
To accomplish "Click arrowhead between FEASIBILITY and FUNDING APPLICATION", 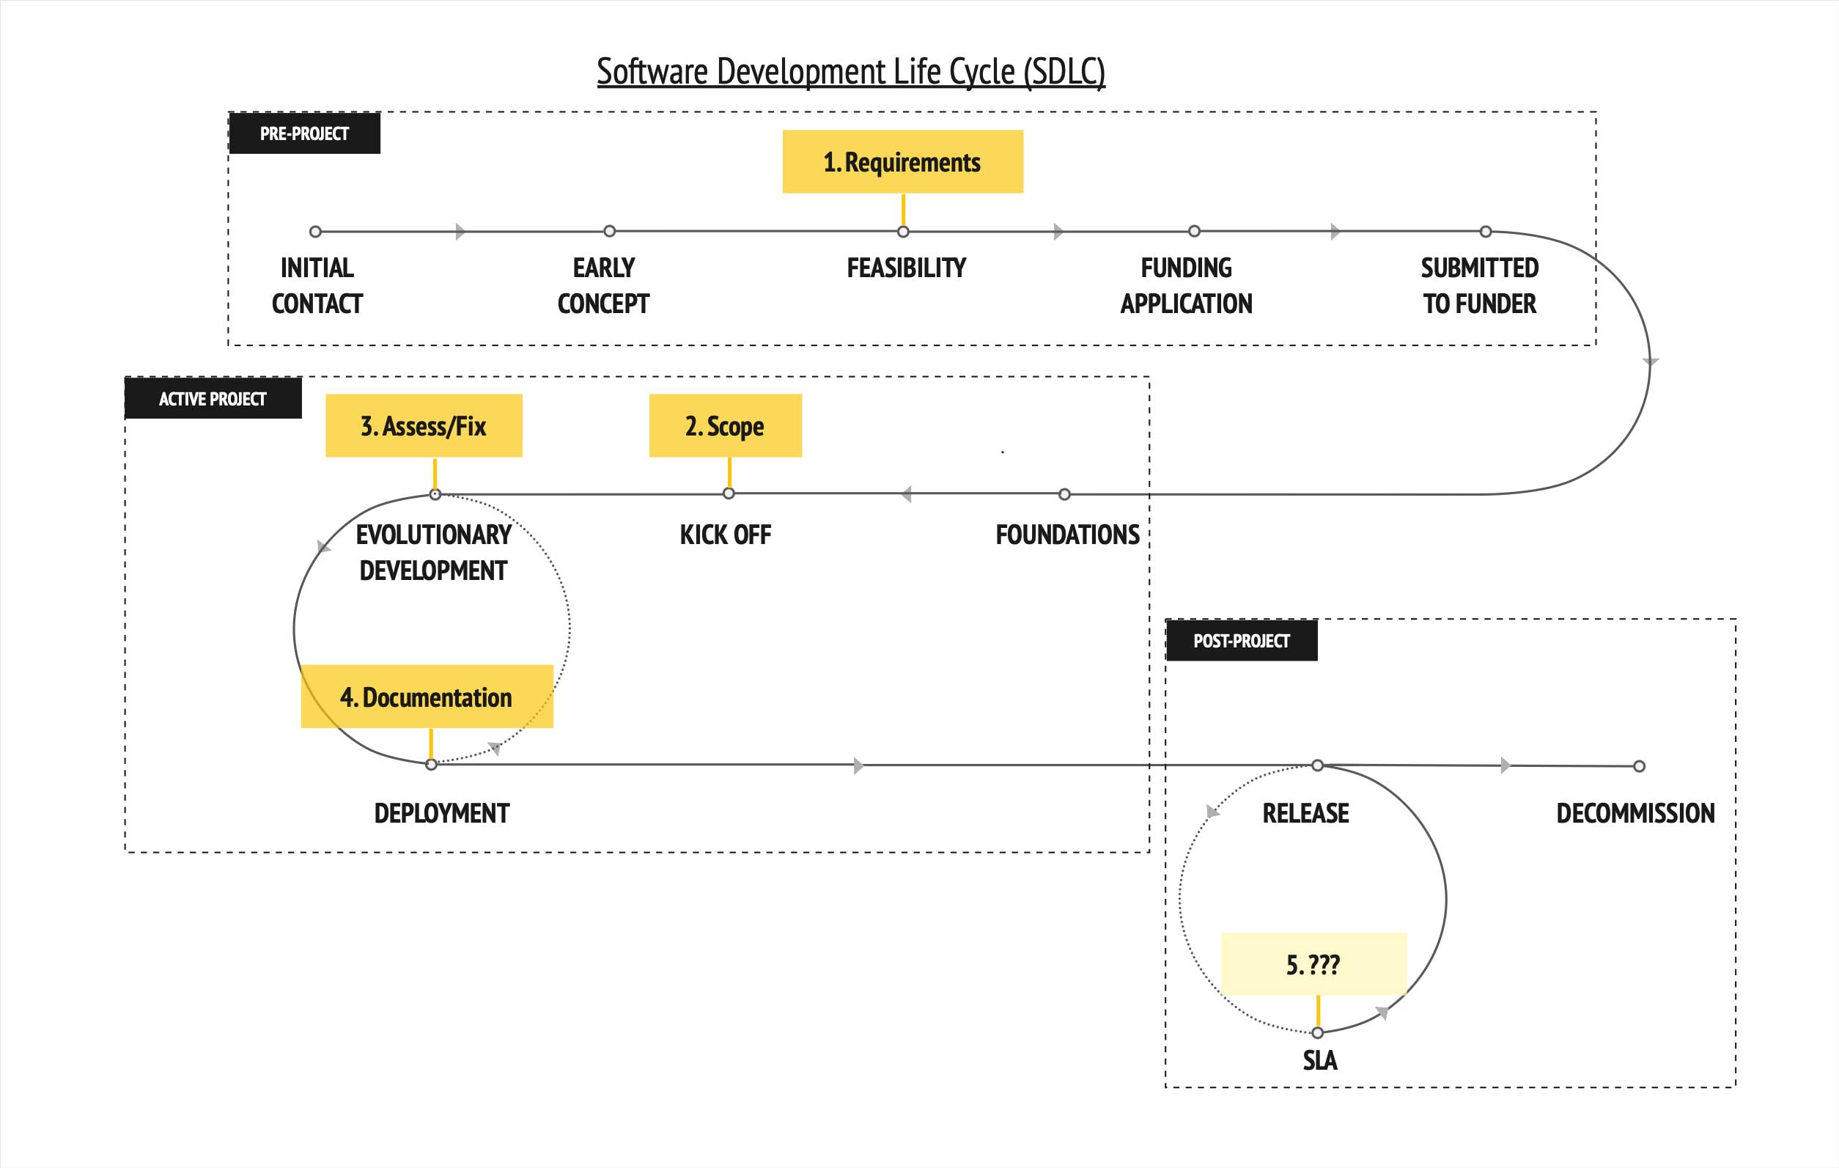I will point(1058,232).
